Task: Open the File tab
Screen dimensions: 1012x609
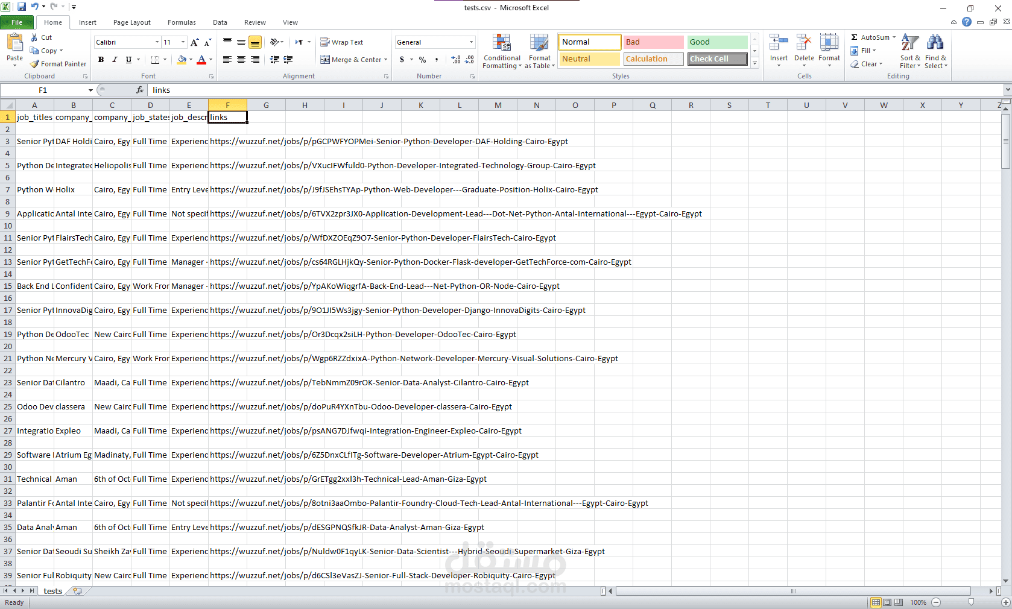Action: pos(17,22)
